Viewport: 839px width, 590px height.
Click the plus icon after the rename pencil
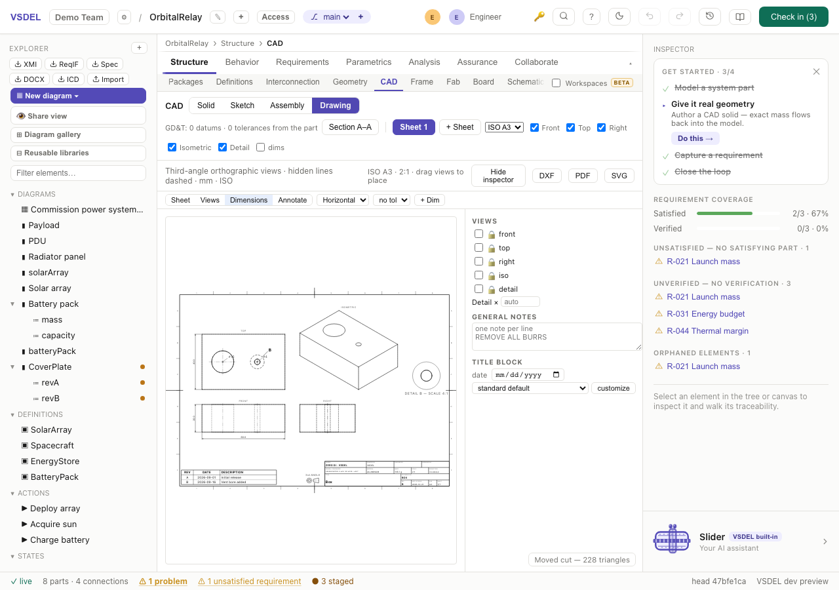click(241, 17)
